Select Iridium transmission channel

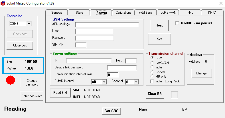[x=152, y=67]
